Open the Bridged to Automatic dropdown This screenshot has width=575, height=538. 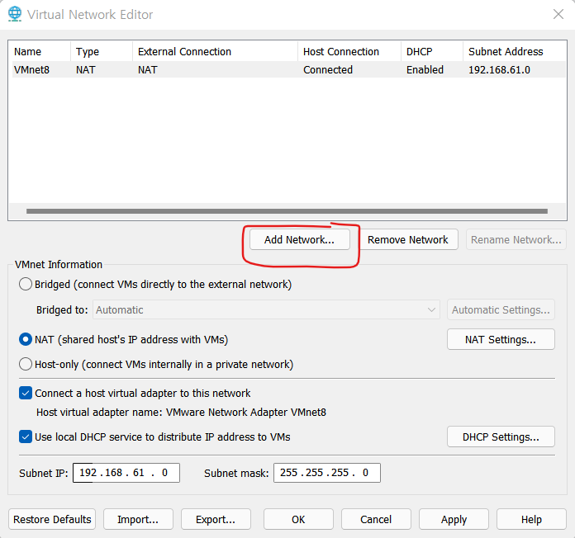point(266,309)
